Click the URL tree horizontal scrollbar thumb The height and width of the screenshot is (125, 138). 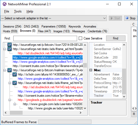[16, 113]
